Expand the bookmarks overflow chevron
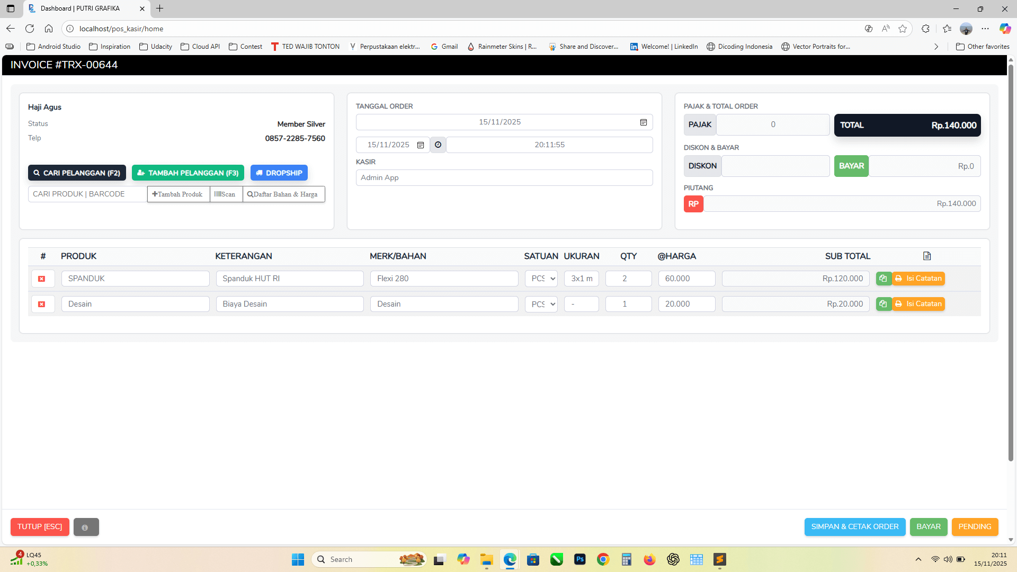This screenshot has height=572, width=1017. [x=936, y=47]
